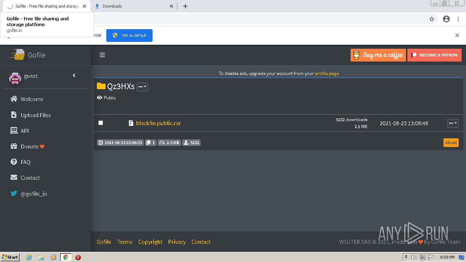This screenshot has height=262, width=466.
Task: Dismiss the default browser infobar
Action: (457, 35)
